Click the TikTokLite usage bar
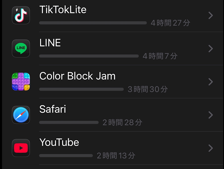Viewport: 224px width, 169px height. point(93,23)
